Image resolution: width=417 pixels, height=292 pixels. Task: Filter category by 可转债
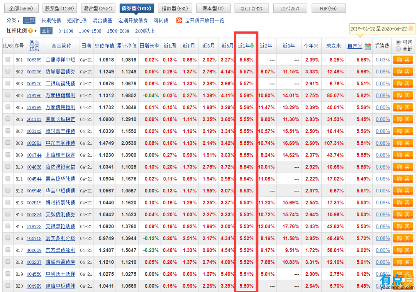pos(161,20)
